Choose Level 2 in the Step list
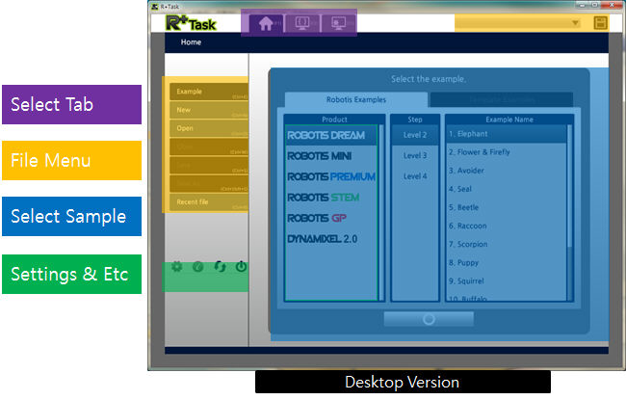Image resolution: width=626 pixels, height=400 pixels. 415,135
